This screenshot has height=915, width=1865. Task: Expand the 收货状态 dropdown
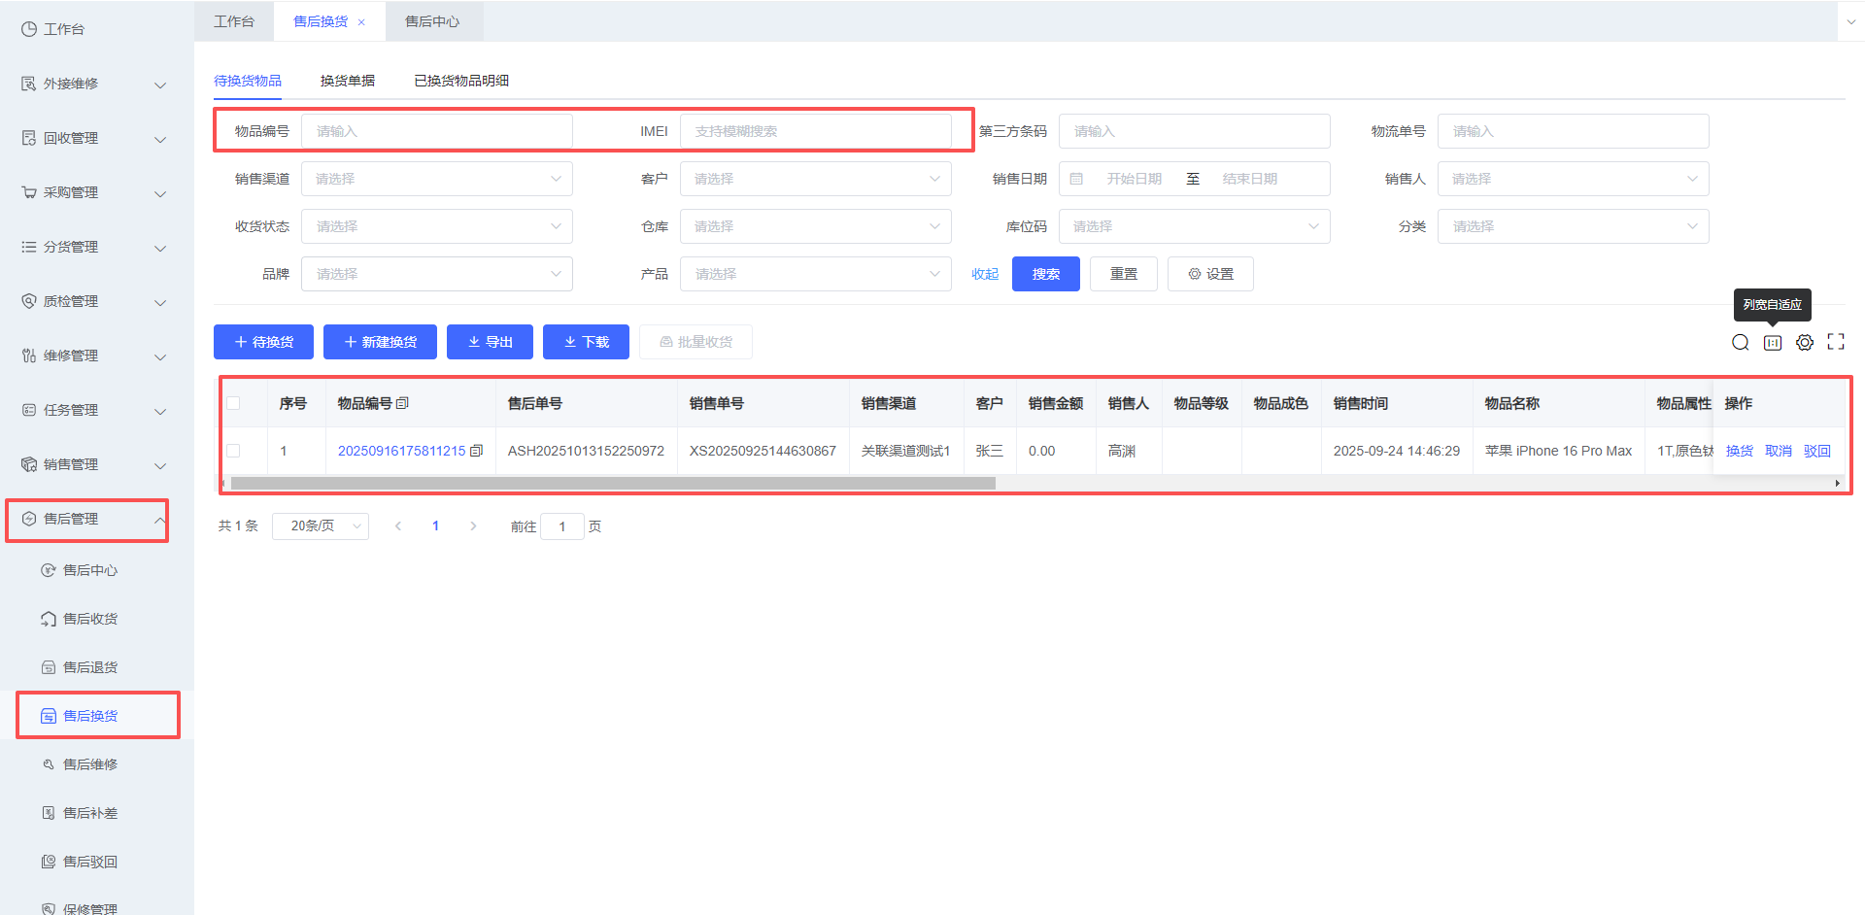tap(436, 226)
